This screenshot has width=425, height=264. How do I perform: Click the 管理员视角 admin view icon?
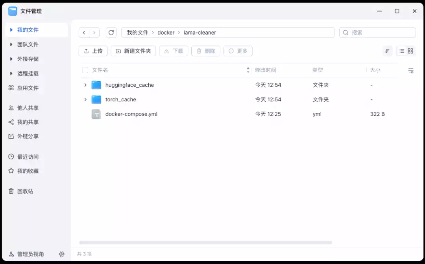tap(11, 254)
